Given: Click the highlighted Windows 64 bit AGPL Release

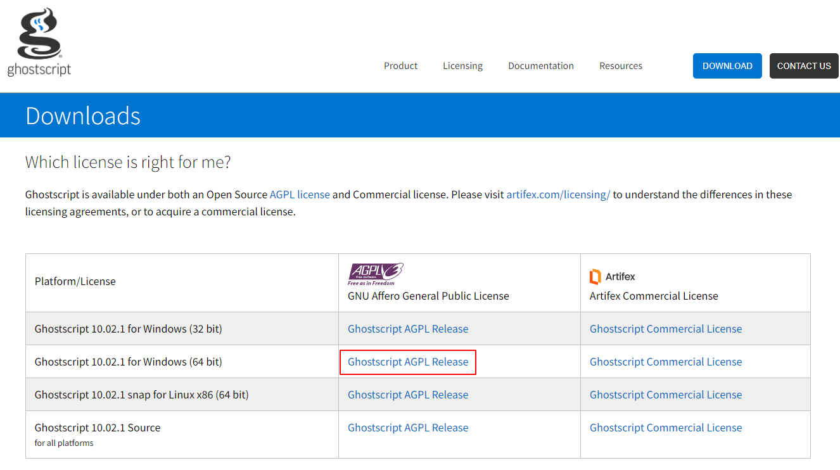Looking at the screenshot, I should click(x=407, y=362).
